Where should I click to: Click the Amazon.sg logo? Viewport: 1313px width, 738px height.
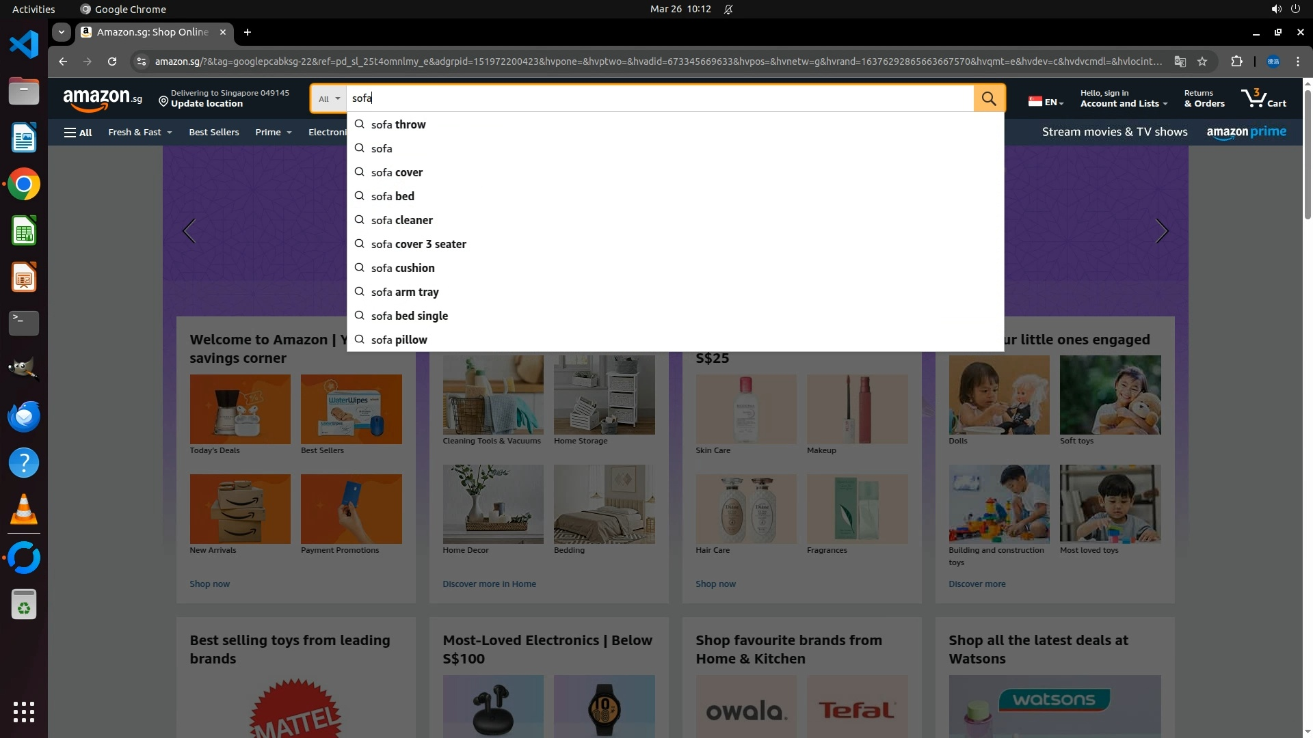(x=103, y=99)
